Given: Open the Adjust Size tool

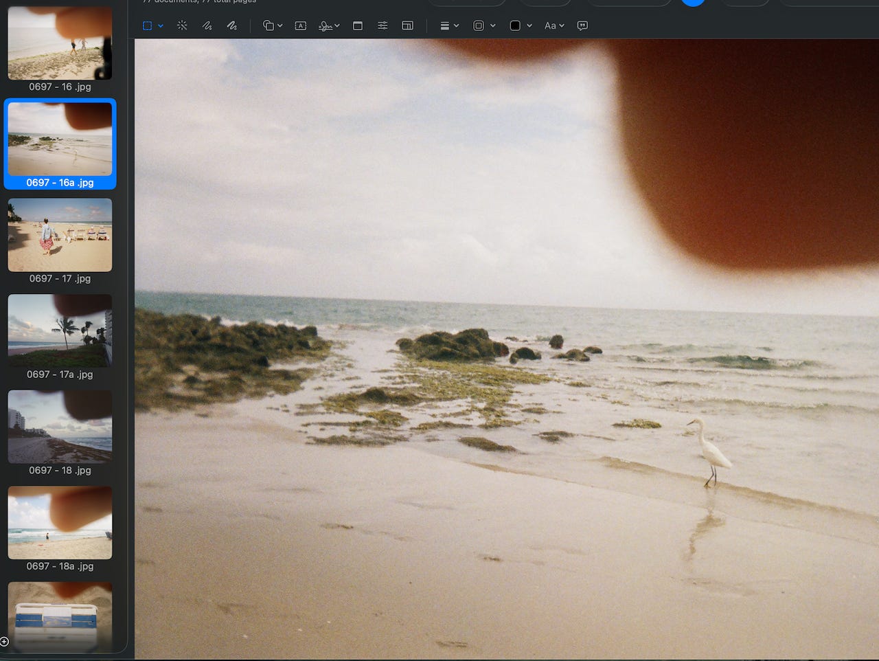Looking at the screenshot, I should point(407,25).
